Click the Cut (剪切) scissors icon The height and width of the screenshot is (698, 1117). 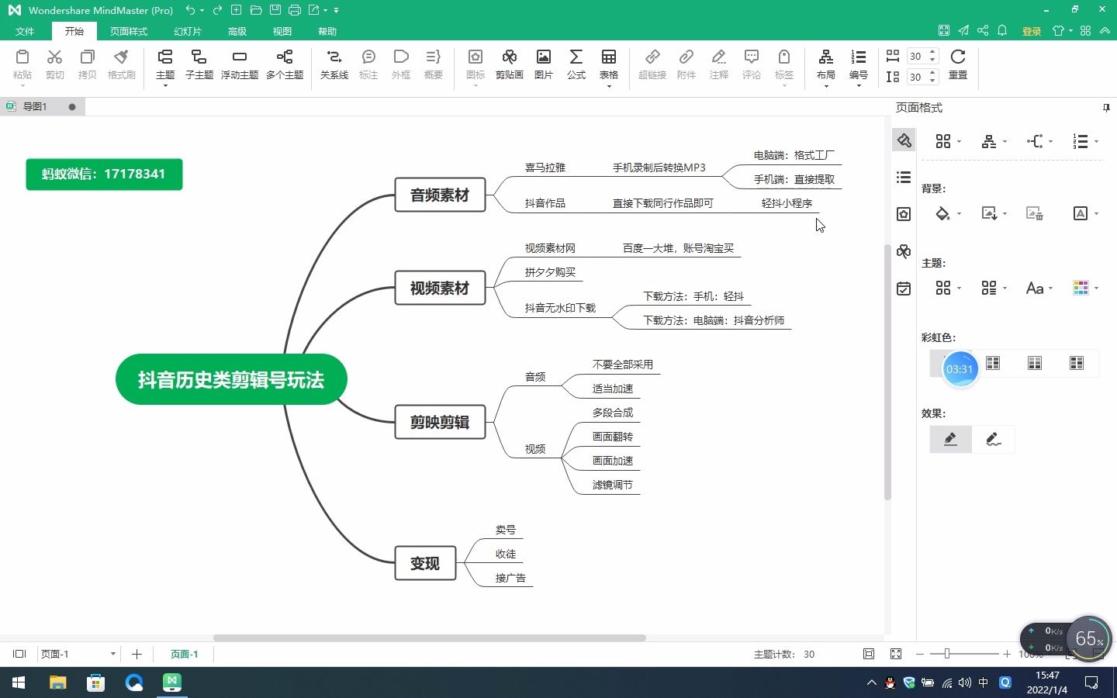(x=54, y=57)
